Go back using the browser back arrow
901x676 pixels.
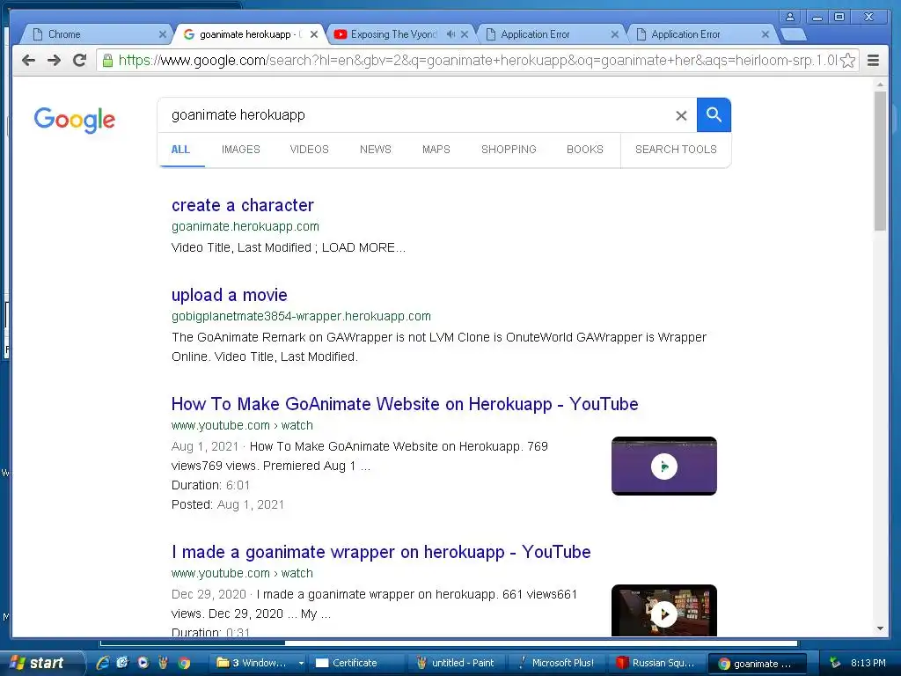coord(28,60)
